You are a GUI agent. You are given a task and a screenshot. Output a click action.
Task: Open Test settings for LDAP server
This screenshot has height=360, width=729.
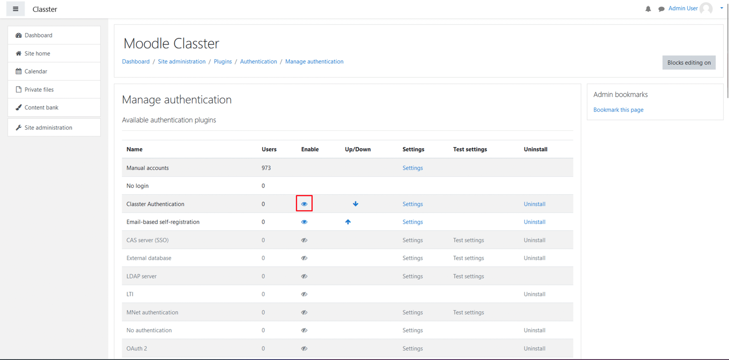pos(468,276)
